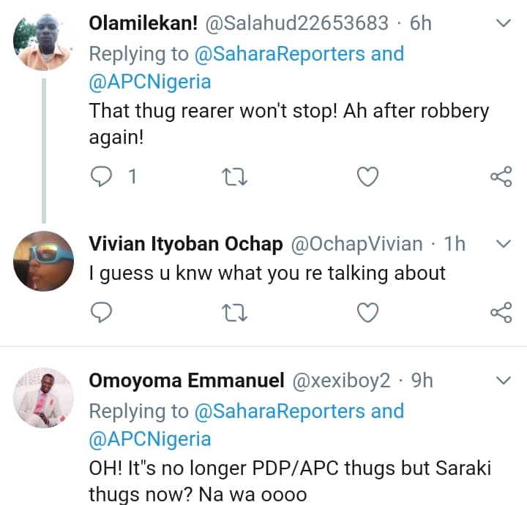The height and width of the screenshot is (505, 527).
Task: Open @APCNigeria mention in Olamilekan's tweet
Action: (149, 82)
